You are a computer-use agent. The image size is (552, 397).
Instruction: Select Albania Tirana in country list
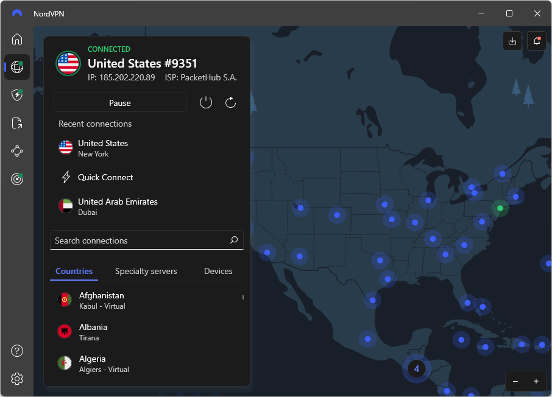pyautogui.click(x=147, y=332)
